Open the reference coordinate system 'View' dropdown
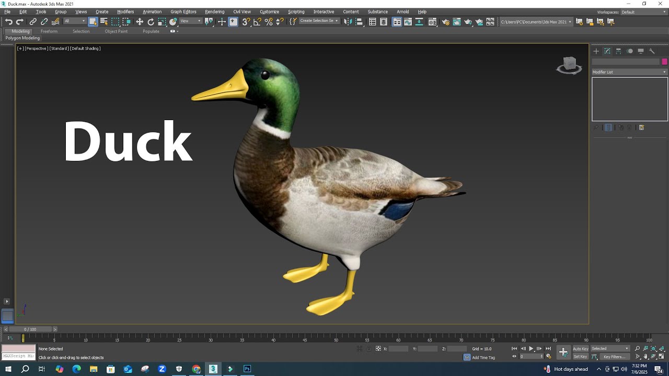This screenshot has height=376, width=669. click(x=191, y=21)
